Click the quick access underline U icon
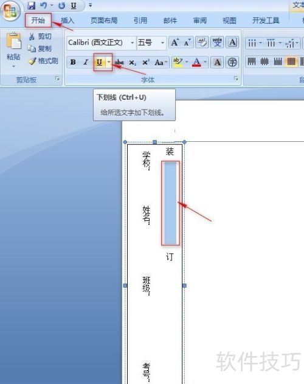This screenshot has height=384, width=304. tap(74, 5)
